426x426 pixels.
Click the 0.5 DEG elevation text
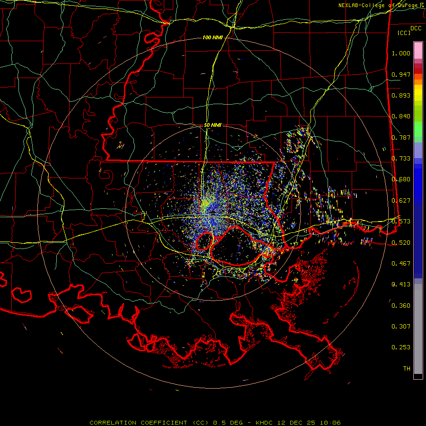click(x=227, y=423)
